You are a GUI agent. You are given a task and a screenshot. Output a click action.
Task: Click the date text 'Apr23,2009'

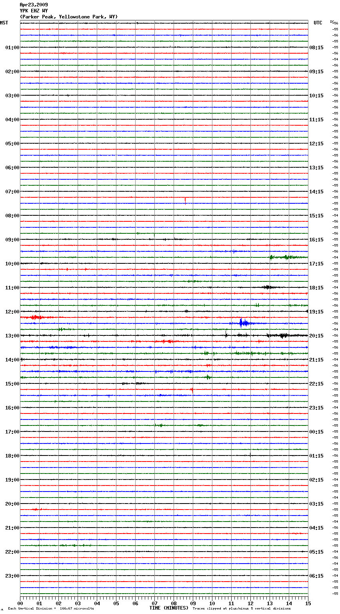(34, 5)
